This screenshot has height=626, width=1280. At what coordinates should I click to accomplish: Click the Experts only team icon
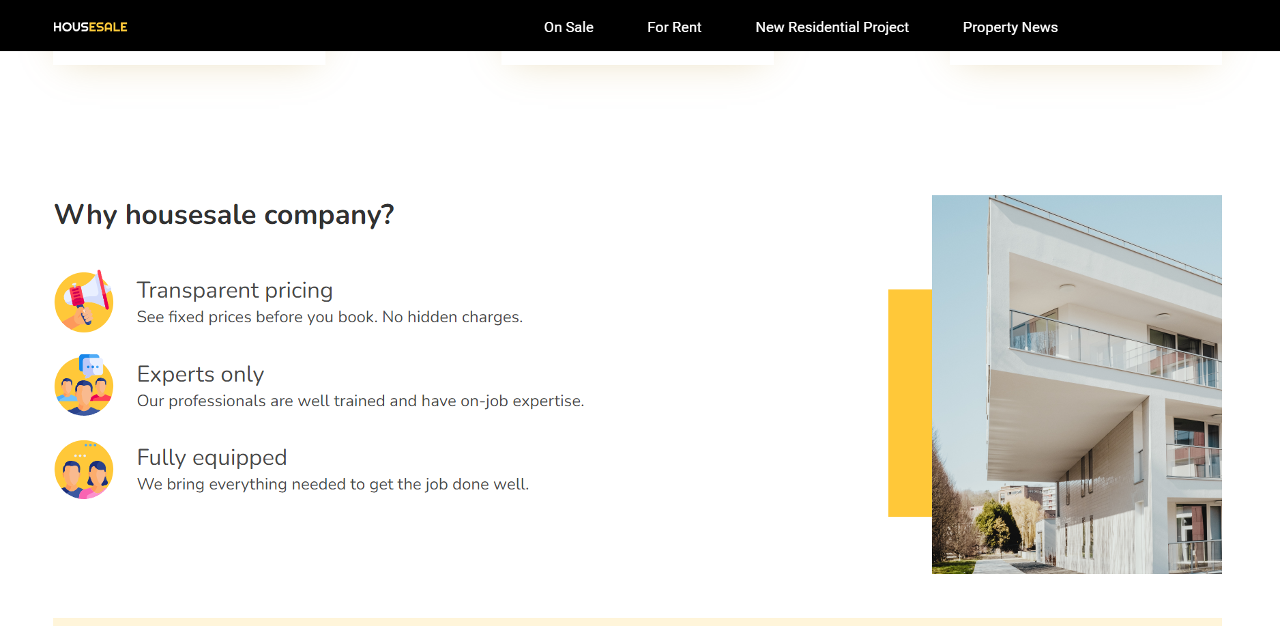pos(84,385)
